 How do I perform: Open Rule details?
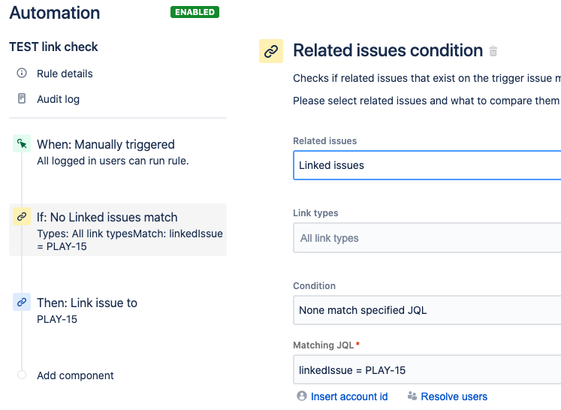click(x=65, y=74)
